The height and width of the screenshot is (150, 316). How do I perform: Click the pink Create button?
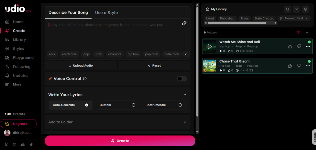pyautogui.click(x=120, y=141)
